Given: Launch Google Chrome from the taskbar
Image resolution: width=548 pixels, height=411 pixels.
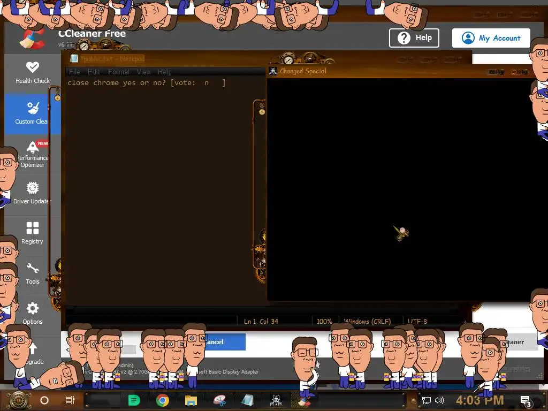Looking at the screenshot, I should [x=163, y=400].
